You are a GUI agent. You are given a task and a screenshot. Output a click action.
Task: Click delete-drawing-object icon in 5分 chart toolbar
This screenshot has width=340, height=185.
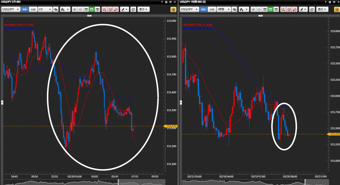(116, 9)
